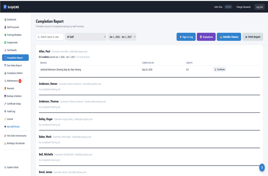Click the Due Dates Report calendar icon
Image resolution: width=268 pixels, height=176 pixels.
click(x=5, y=65)
